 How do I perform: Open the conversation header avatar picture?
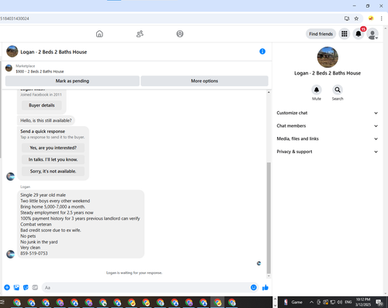point(12,51)
